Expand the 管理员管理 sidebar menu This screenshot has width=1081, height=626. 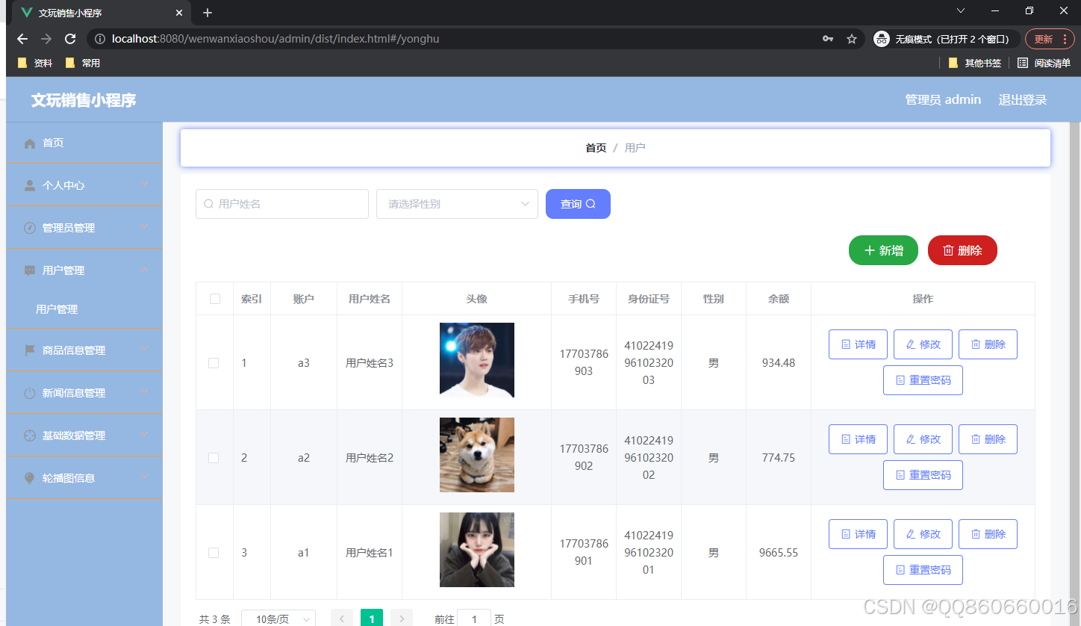click(84, 228)
